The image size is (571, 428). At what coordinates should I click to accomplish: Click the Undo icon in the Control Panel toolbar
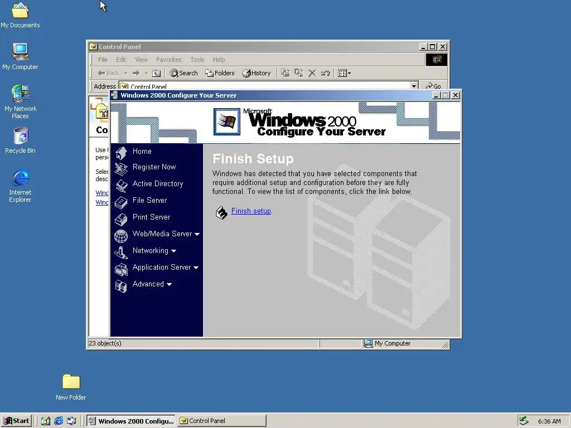[325, 73]
